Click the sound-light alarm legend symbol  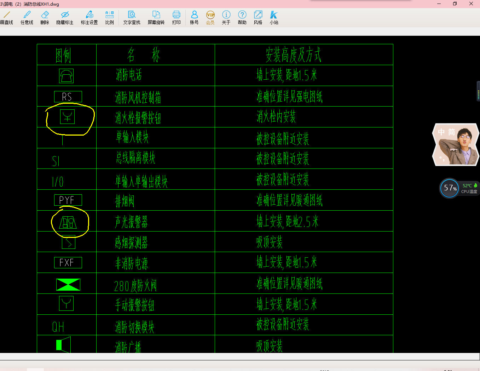point(68,222)
